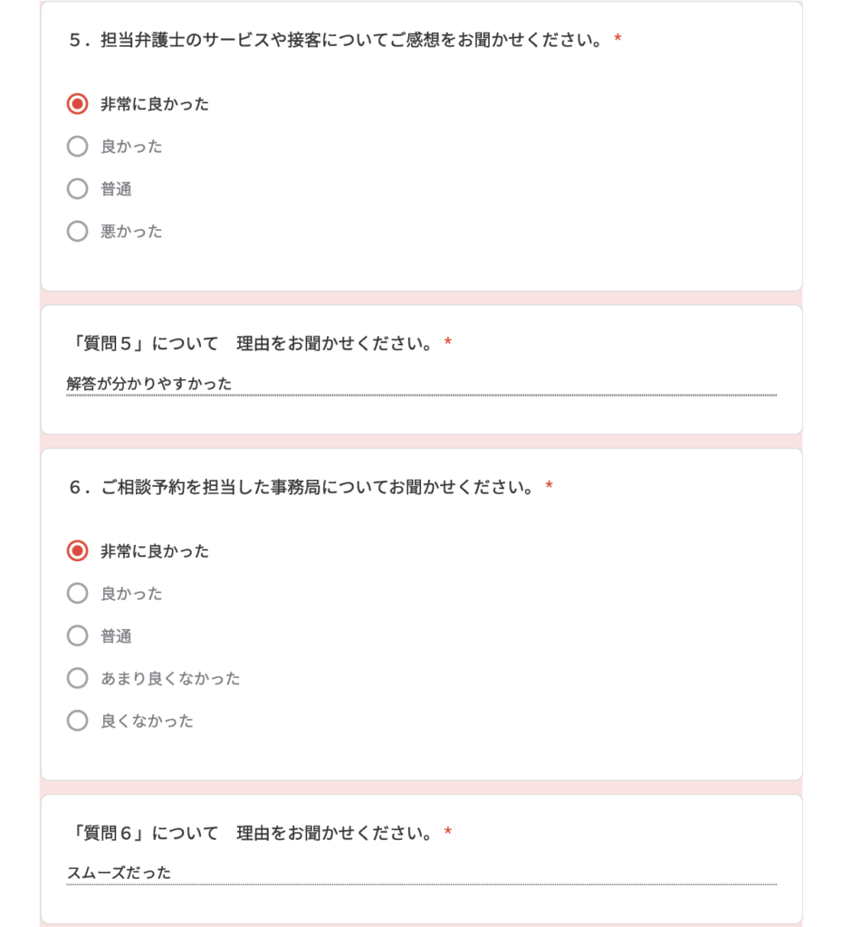Choose 良かった under question 5
Screen dimensions: 842x927
pyautogui.click(x=78, y=147)
